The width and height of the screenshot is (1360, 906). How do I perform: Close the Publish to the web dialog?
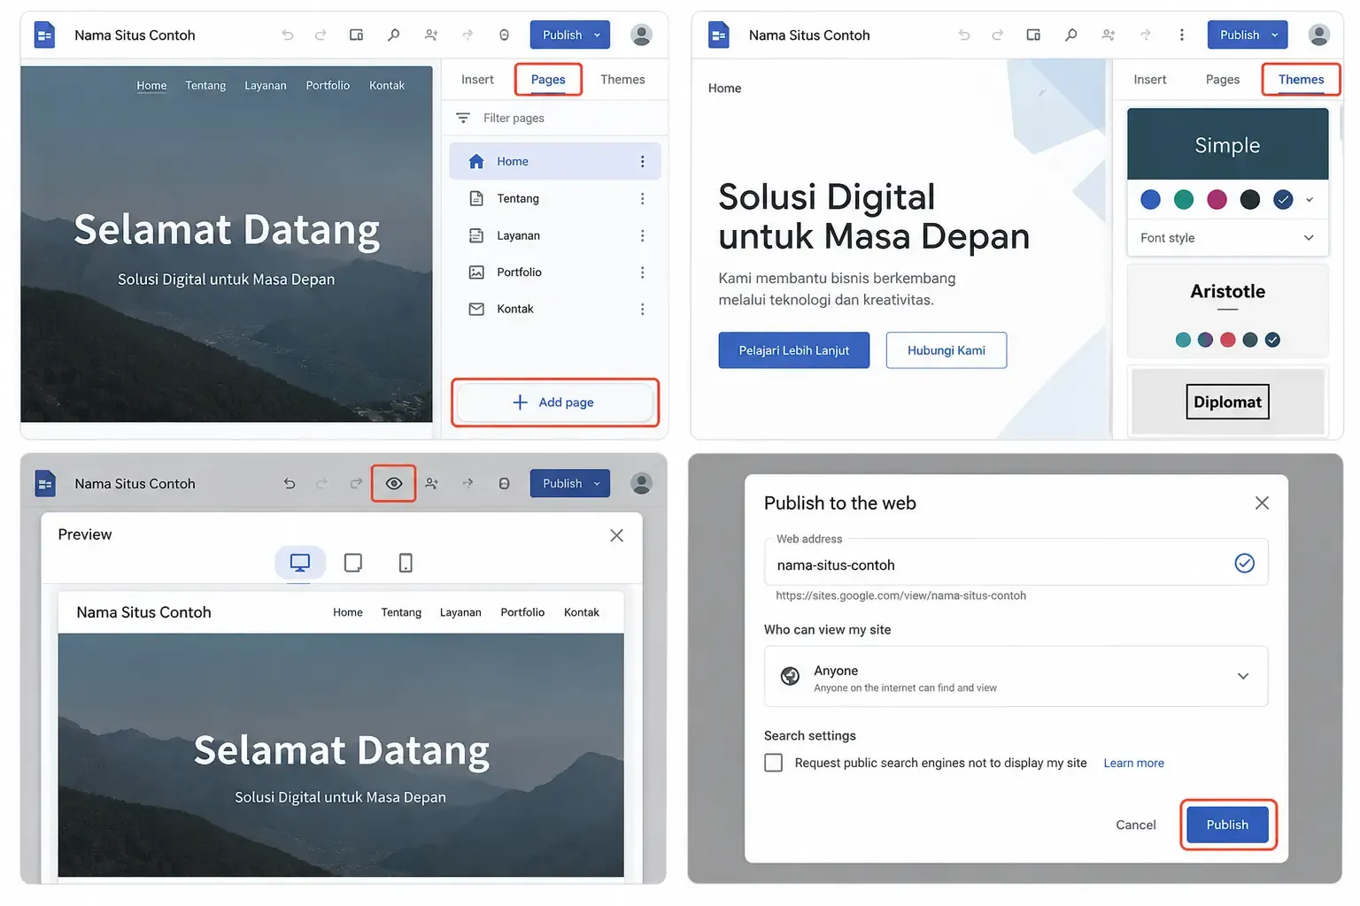pyautogui.click(x=1262, y=503)
